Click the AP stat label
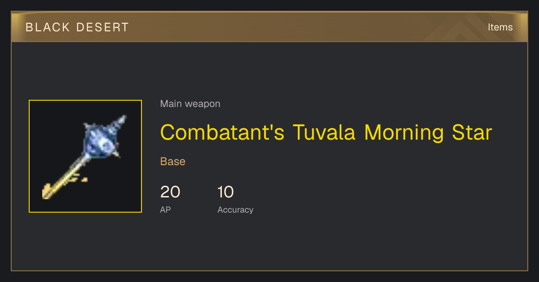The image size is (539, 282). [165, 209]
